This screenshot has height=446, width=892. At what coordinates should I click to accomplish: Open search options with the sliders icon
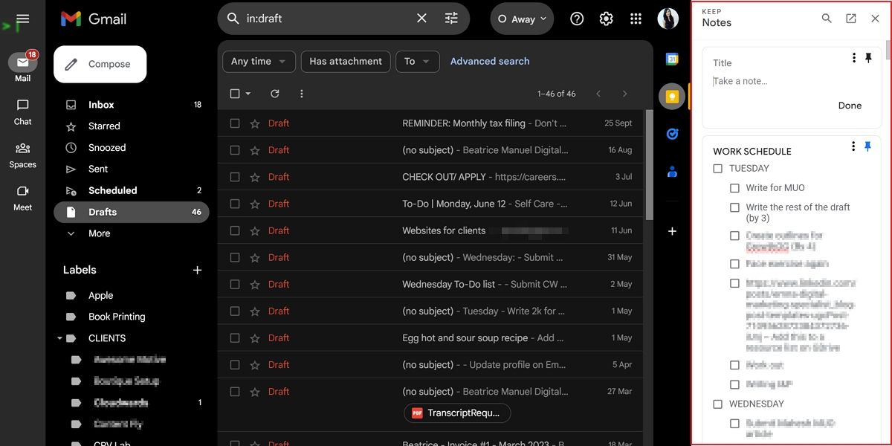451,18
